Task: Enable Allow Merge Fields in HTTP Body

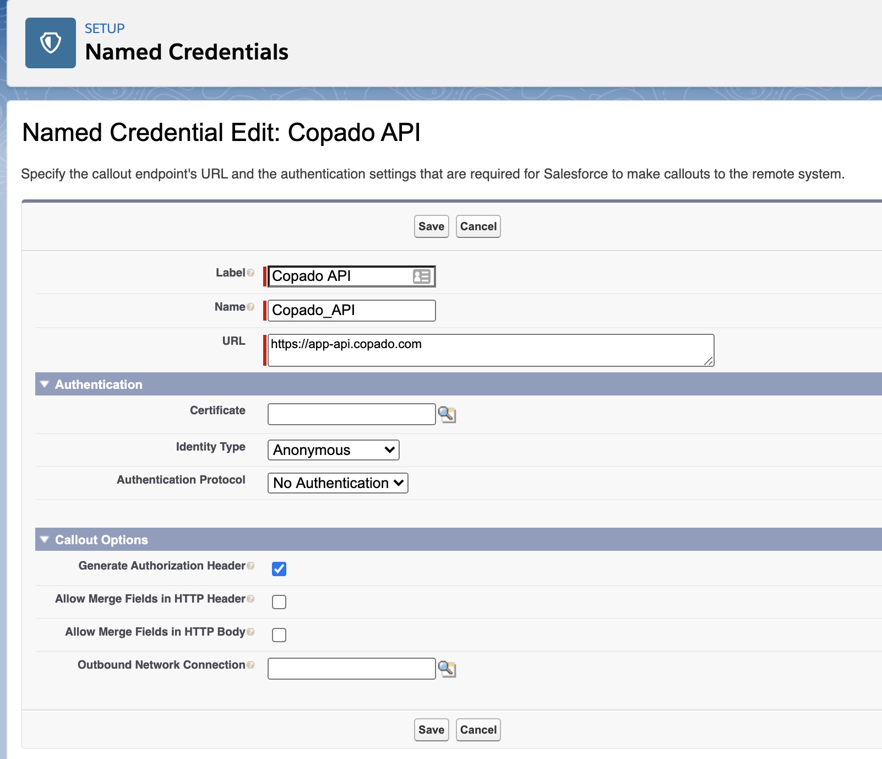Action: [279, 635]
